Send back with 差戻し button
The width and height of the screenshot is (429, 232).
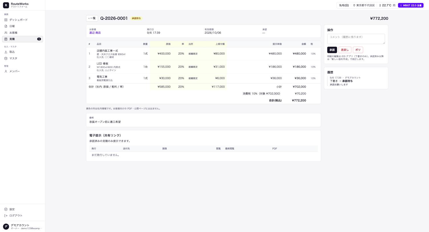[345, 50]
